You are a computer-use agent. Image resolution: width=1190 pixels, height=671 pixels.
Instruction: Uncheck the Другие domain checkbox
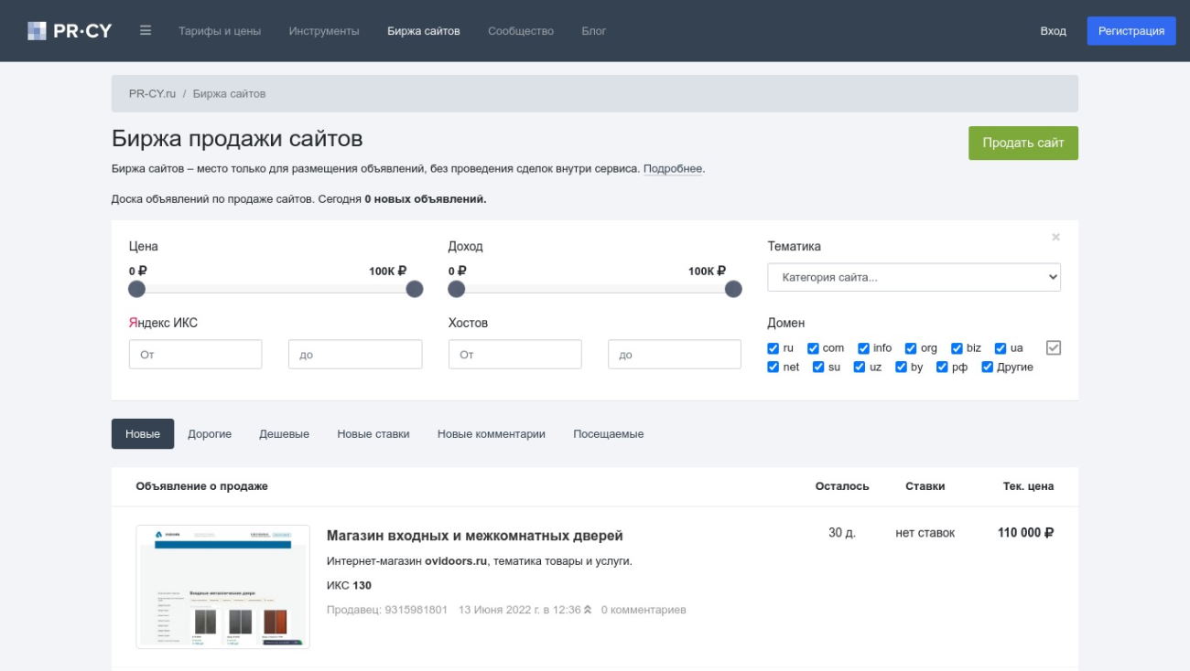[x=988, y=367]
